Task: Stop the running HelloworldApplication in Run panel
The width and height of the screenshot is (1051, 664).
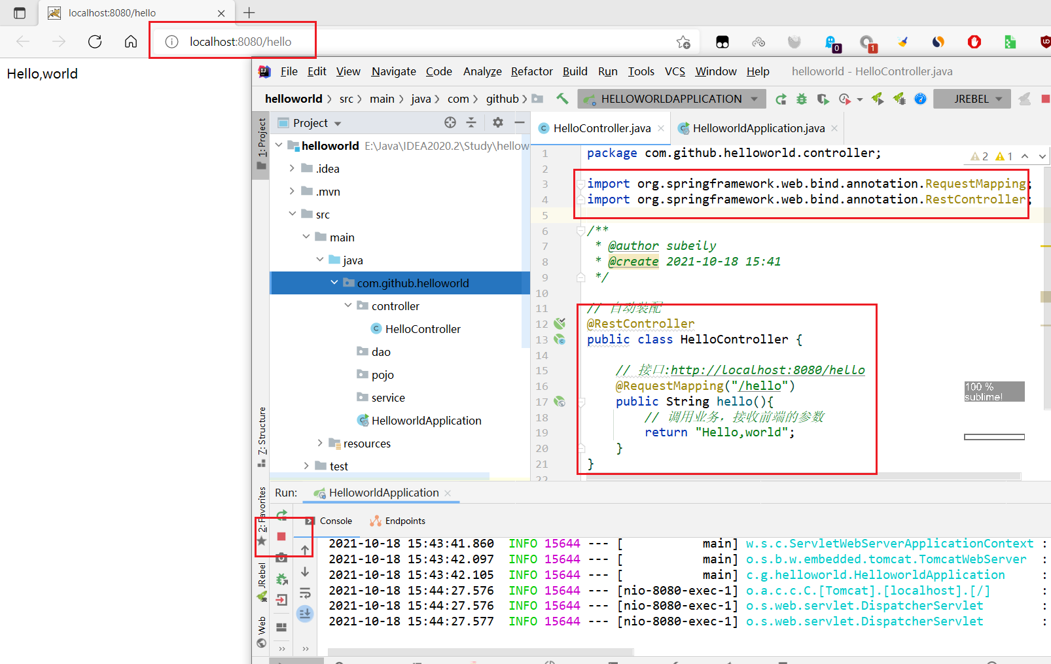Action: pyautogui.click(x=281, y=536)
